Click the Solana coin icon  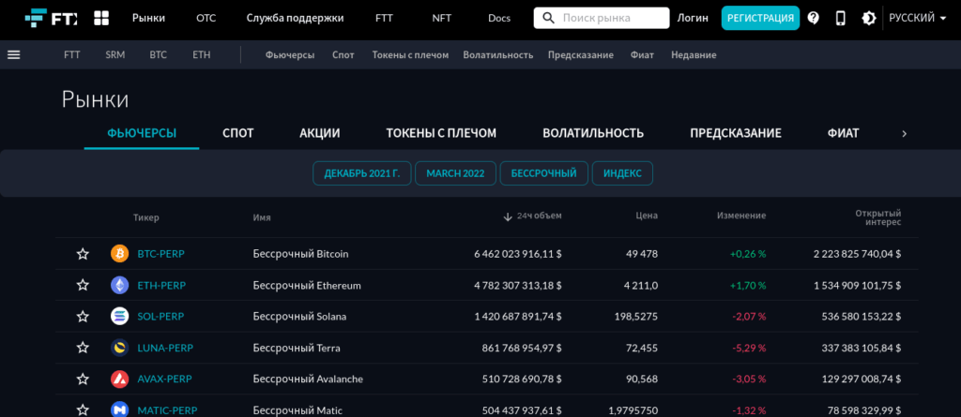(x=119, y=317)
